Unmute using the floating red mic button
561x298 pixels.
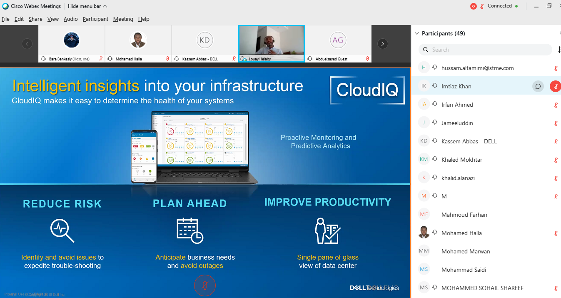pos(205,285)
